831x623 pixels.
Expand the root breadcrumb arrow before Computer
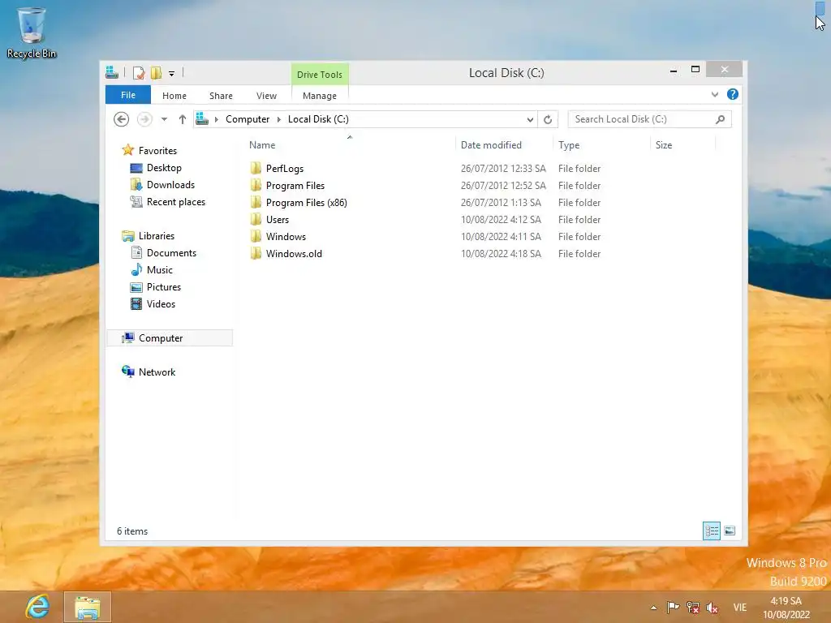[x=216, y=119]
